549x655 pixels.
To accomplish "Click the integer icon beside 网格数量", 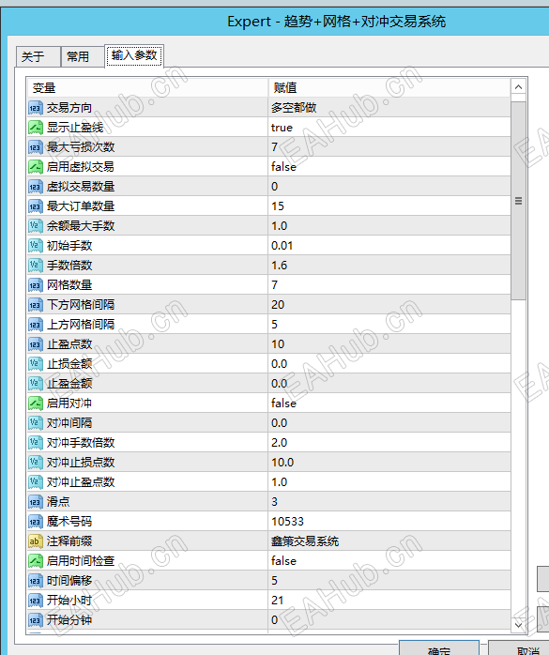I will (x=36, y=285).
